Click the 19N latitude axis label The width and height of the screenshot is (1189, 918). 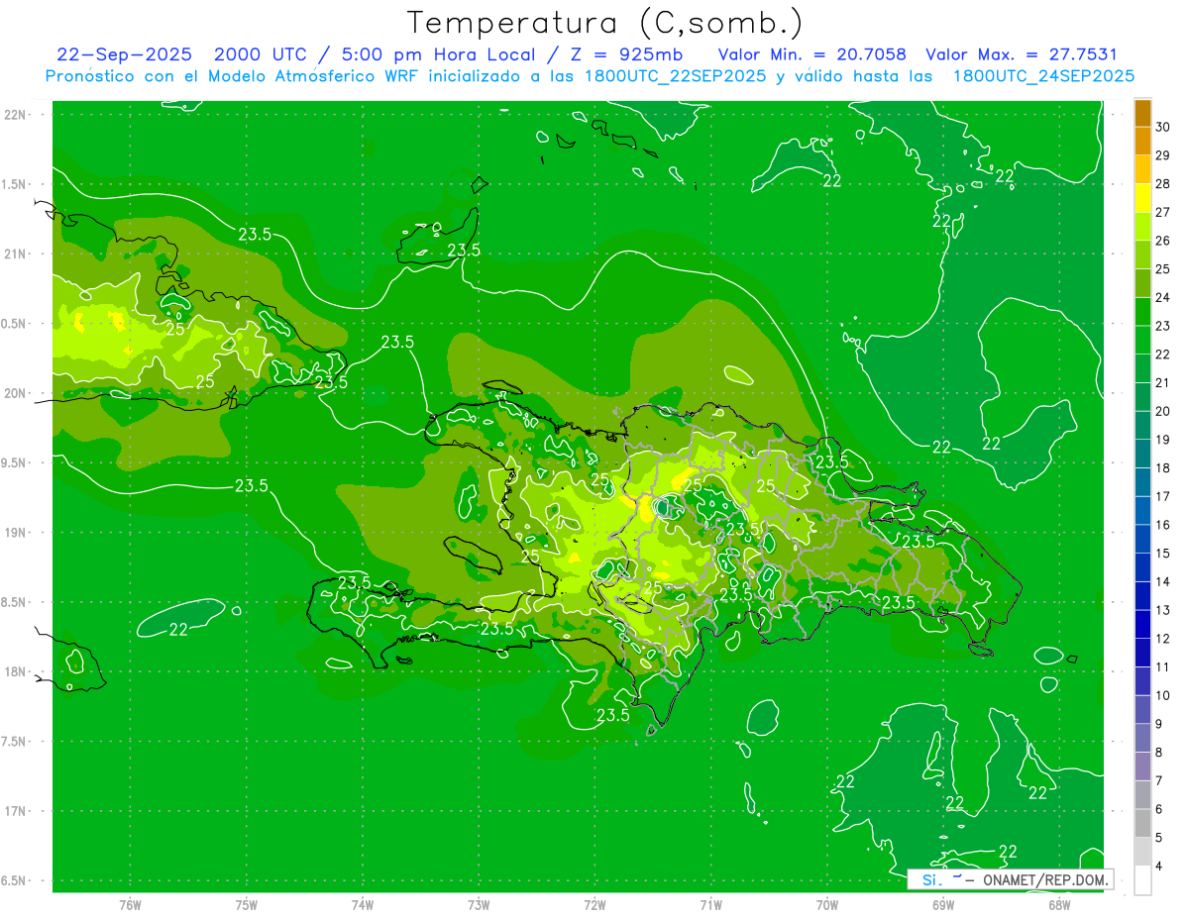16,533
